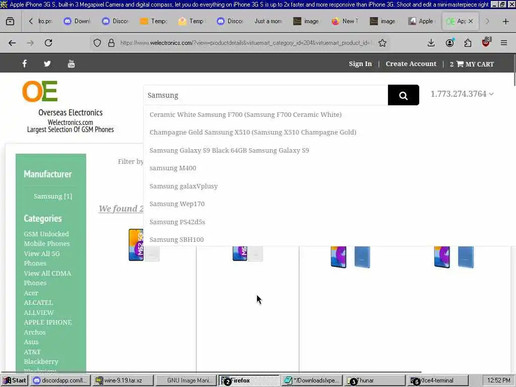Click the page vertical scrollbar

tap(513, 70)
